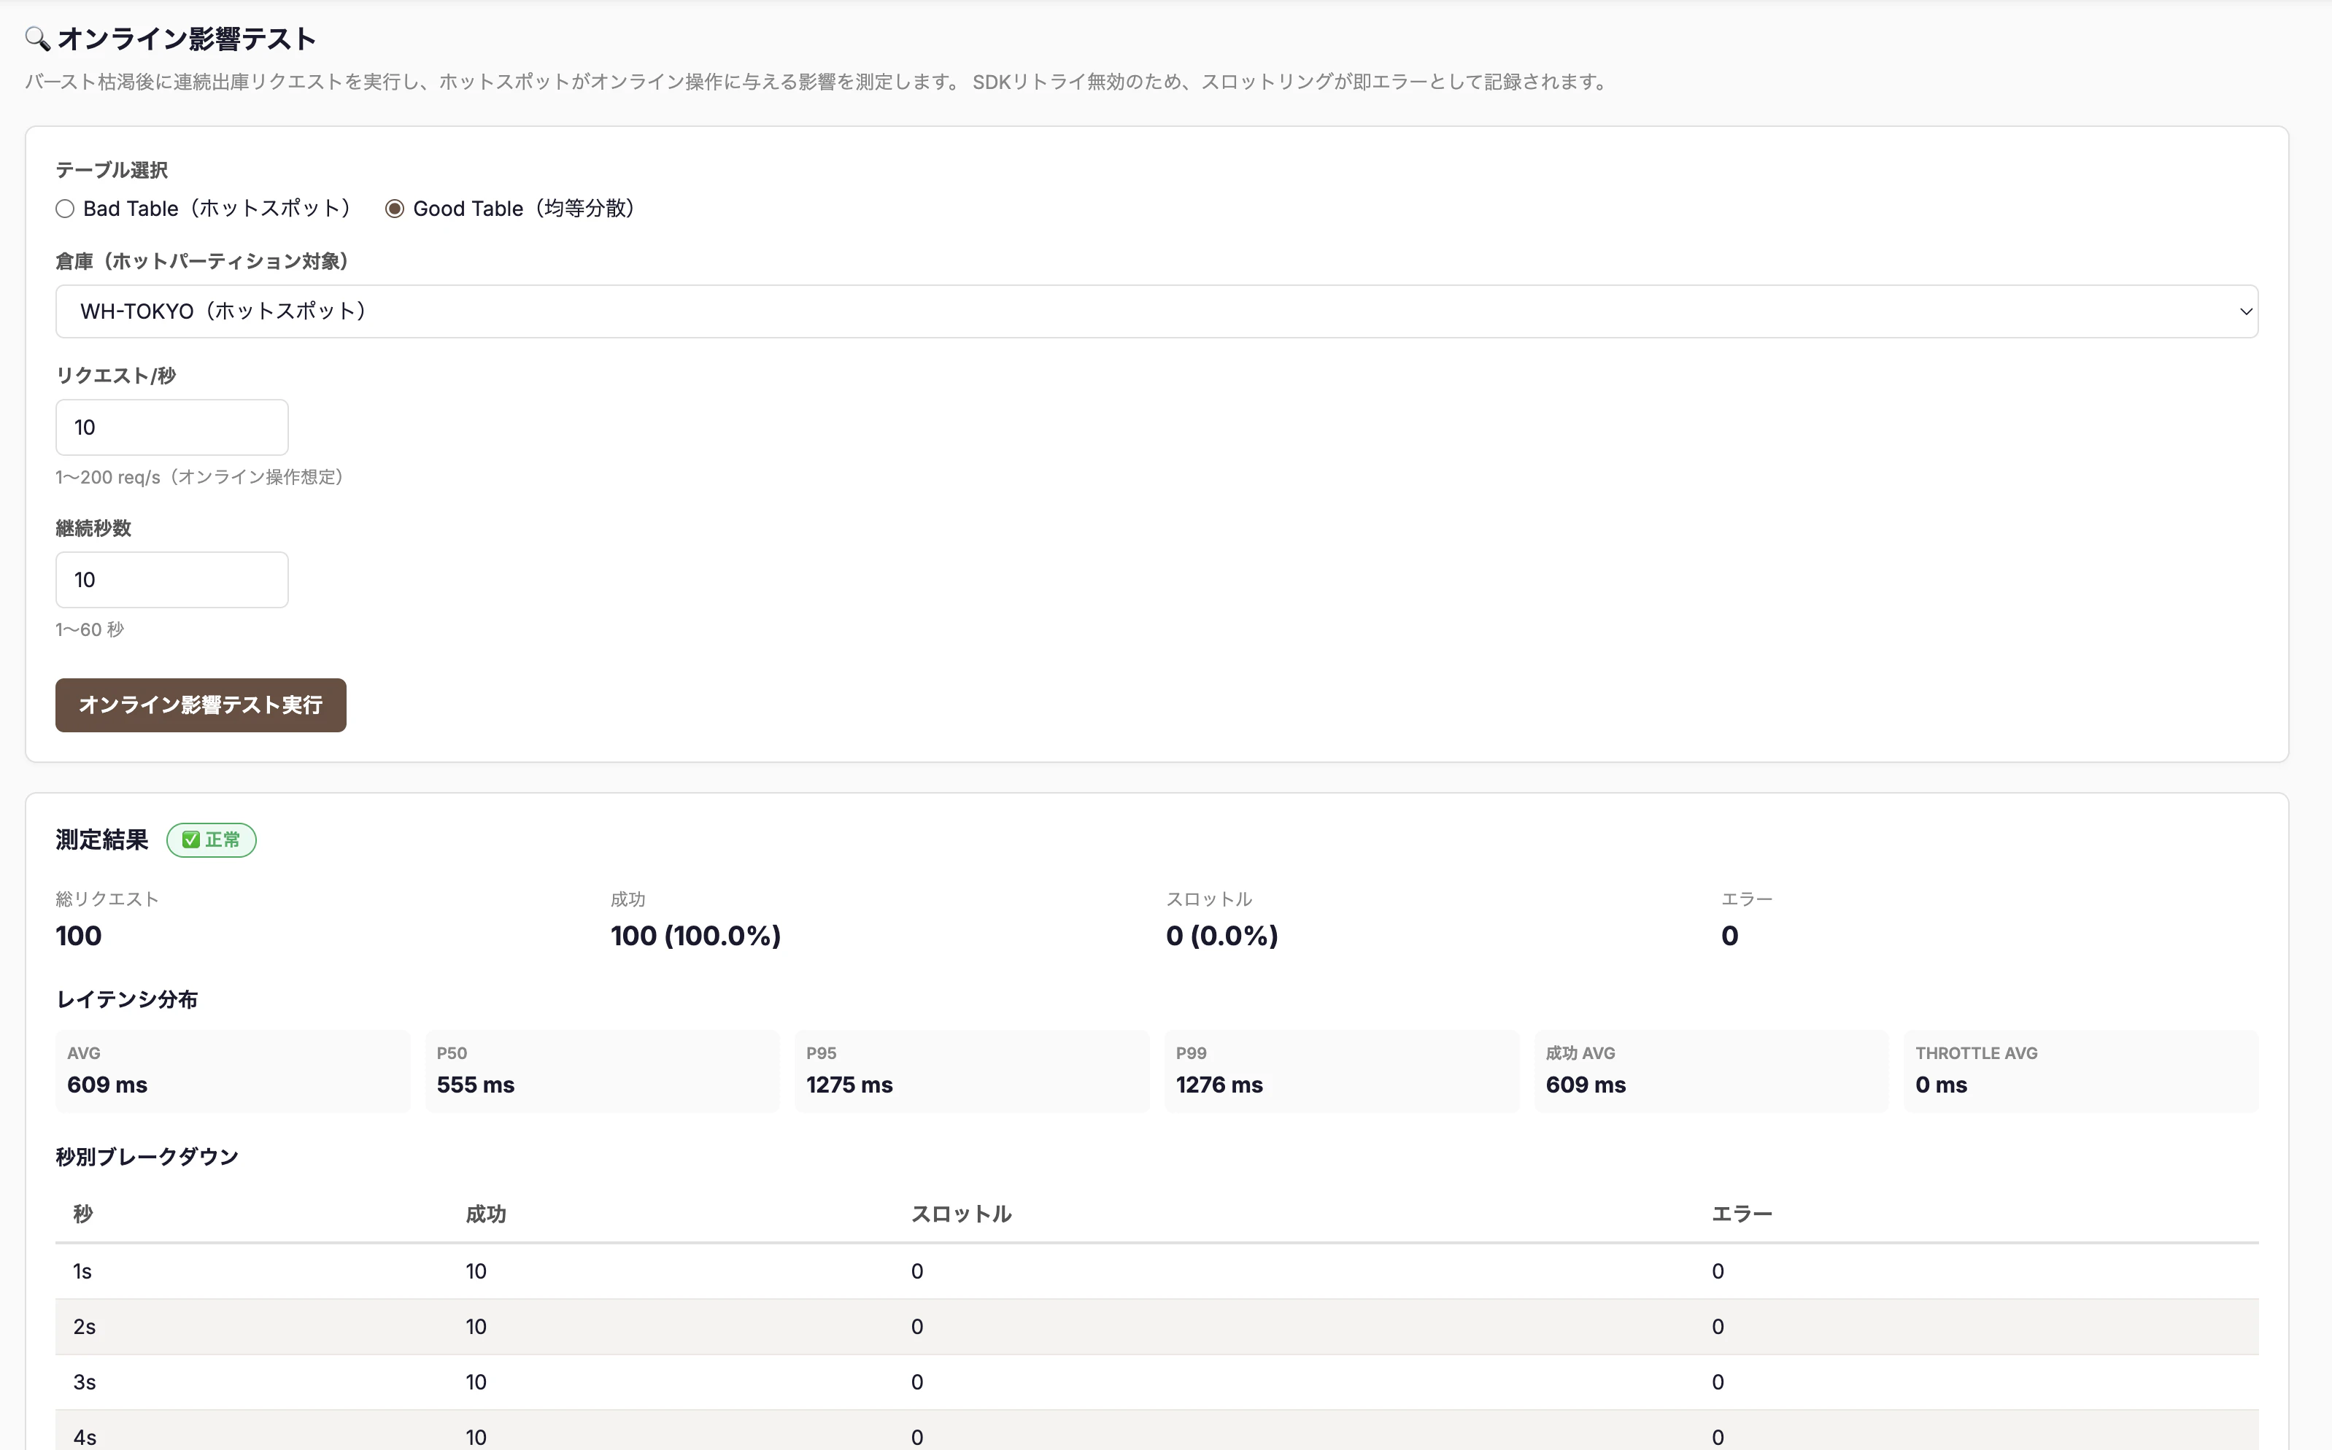Click the 秒別ブレークダウン section heading

pos(147,1157)
